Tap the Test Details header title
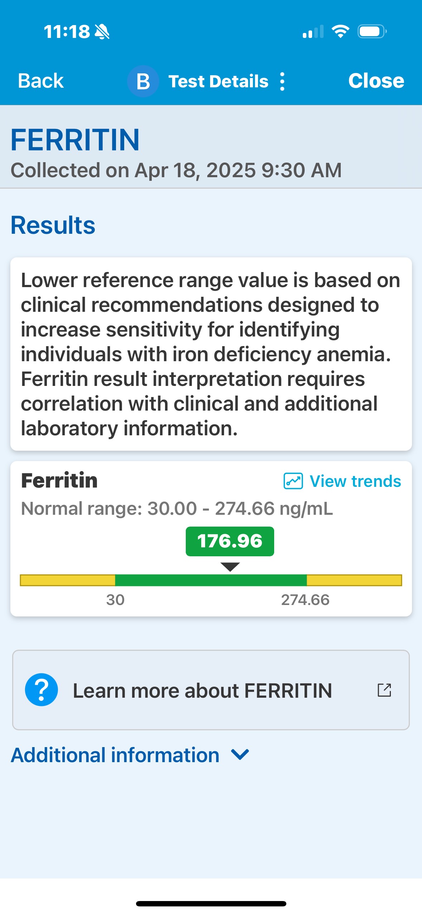Image resolution: width=422 pixels, height=915 pixels. (x=218, y=81)
